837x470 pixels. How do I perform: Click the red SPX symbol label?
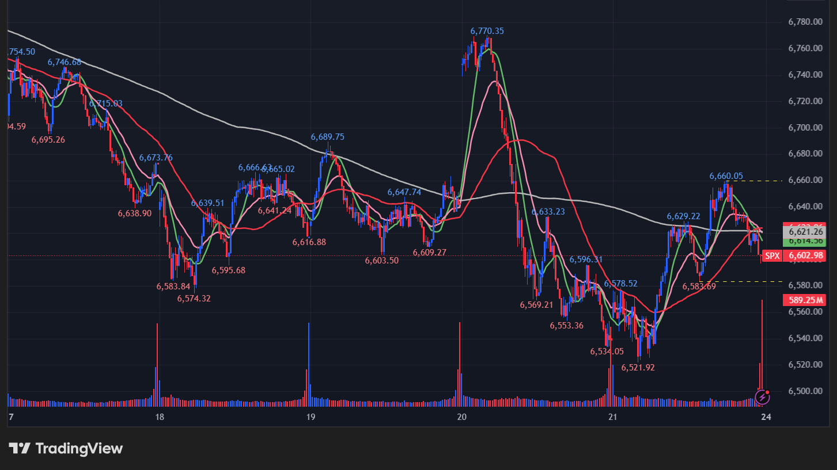click(772, 256)
